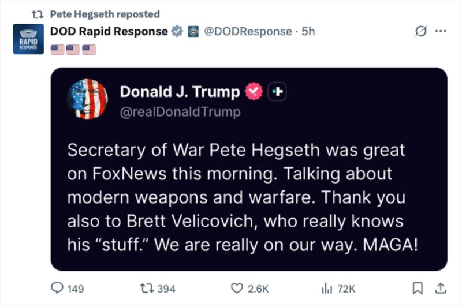View post analytics bar chart icon
The image size is (462, 307).
pos(327,288)
